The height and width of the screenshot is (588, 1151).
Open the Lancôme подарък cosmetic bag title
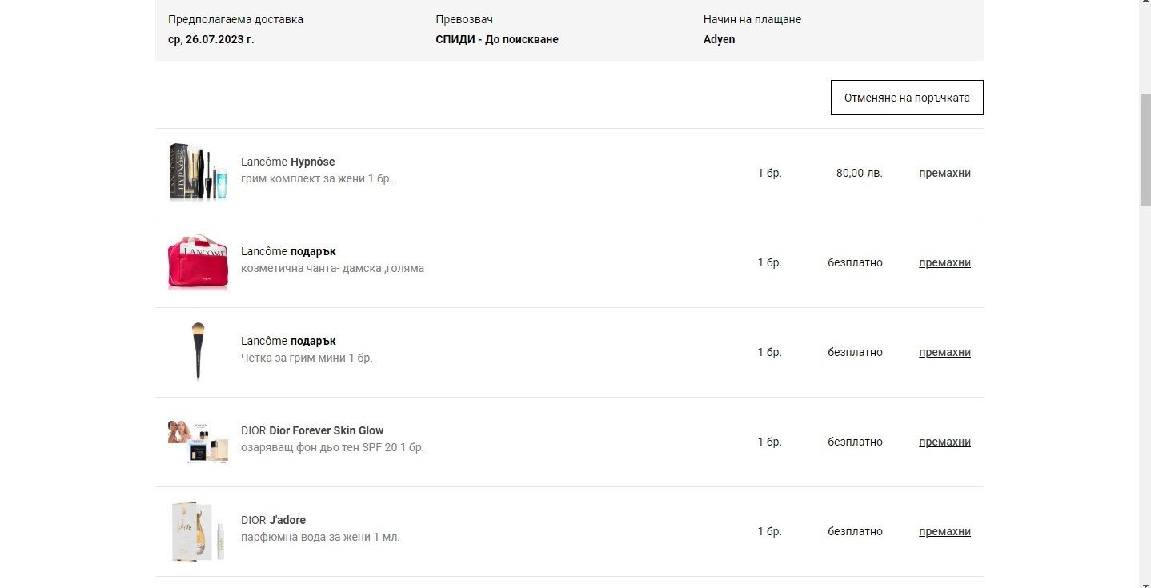click(288, 251)
